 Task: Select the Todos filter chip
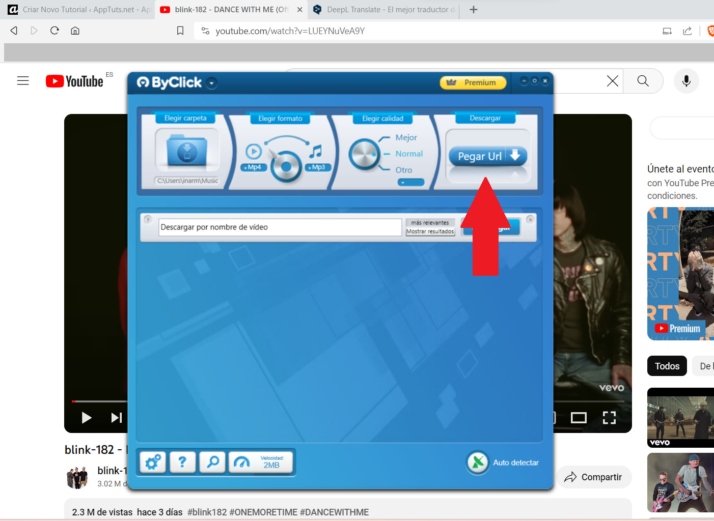(x=667, y=366)
